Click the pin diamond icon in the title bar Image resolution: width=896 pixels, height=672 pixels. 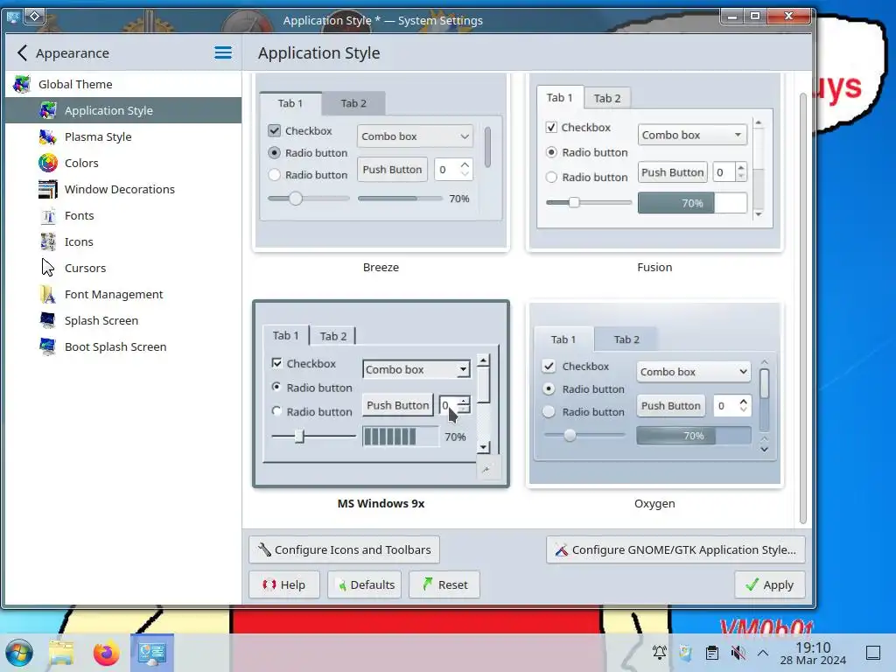34,16
